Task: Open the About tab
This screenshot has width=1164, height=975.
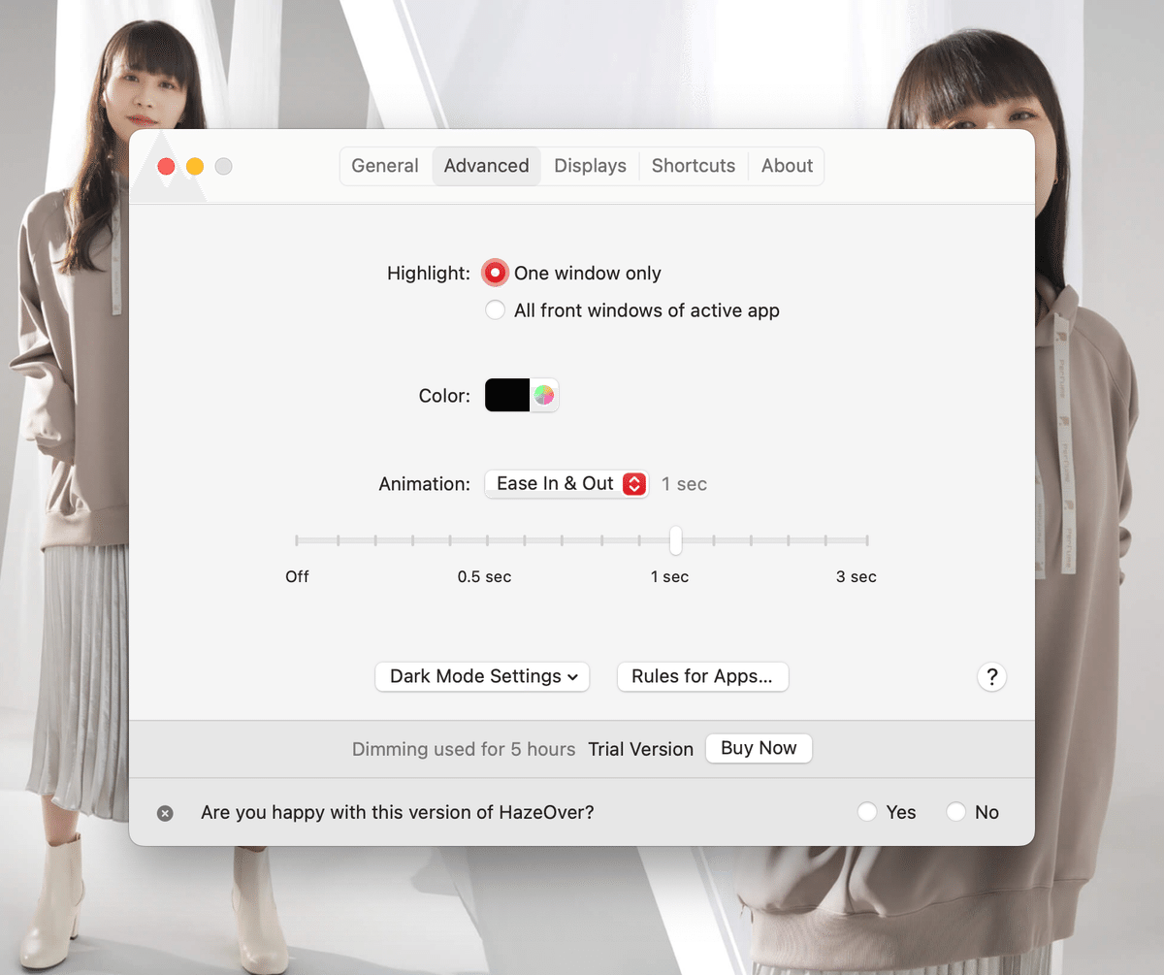Action: click(x=787, y=166)
